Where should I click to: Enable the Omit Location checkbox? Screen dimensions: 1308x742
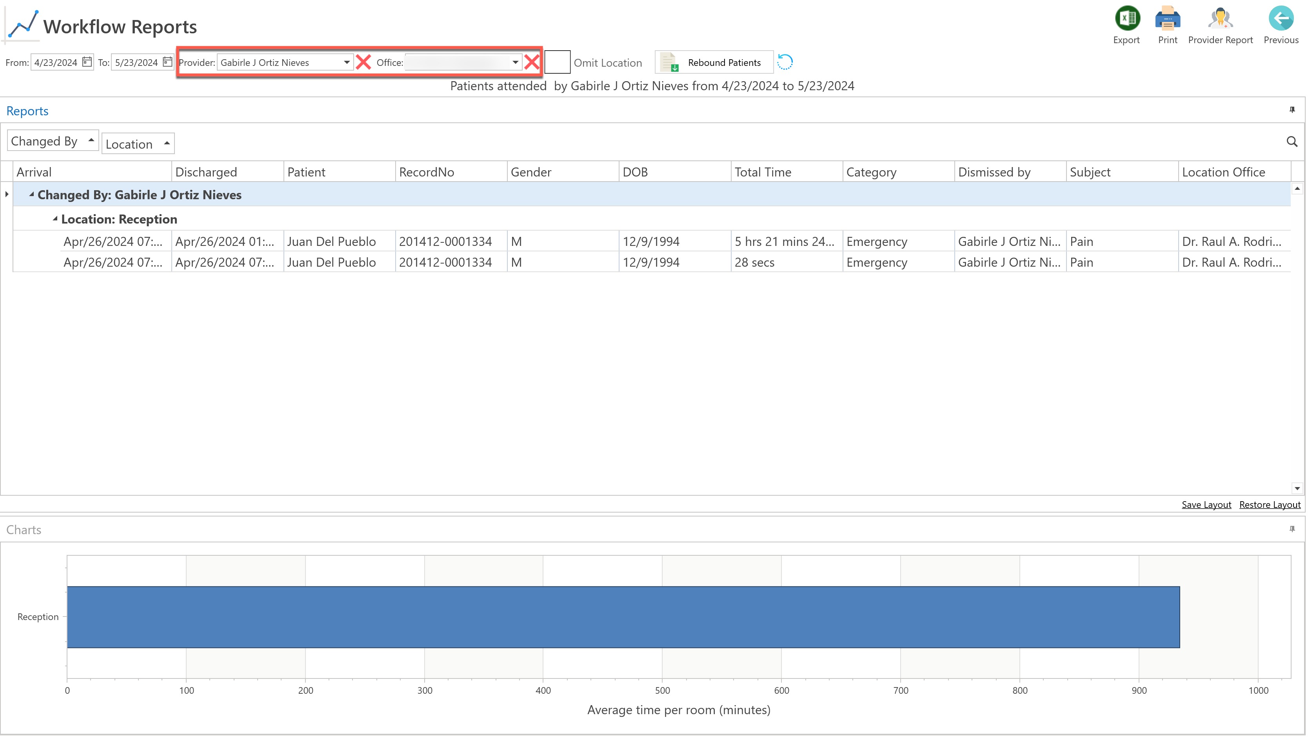tap(557, 62)
